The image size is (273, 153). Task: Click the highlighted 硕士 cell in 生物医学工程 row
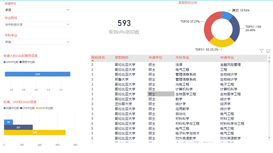click(x=161, y=94)
